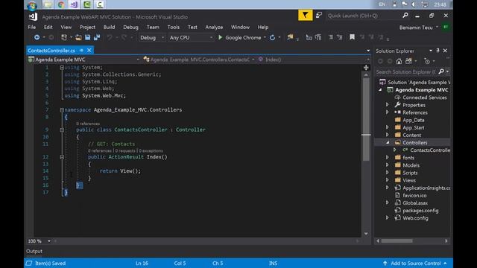
Task: Click the New Project toolbar icon
Action: (x=64, y=37)
